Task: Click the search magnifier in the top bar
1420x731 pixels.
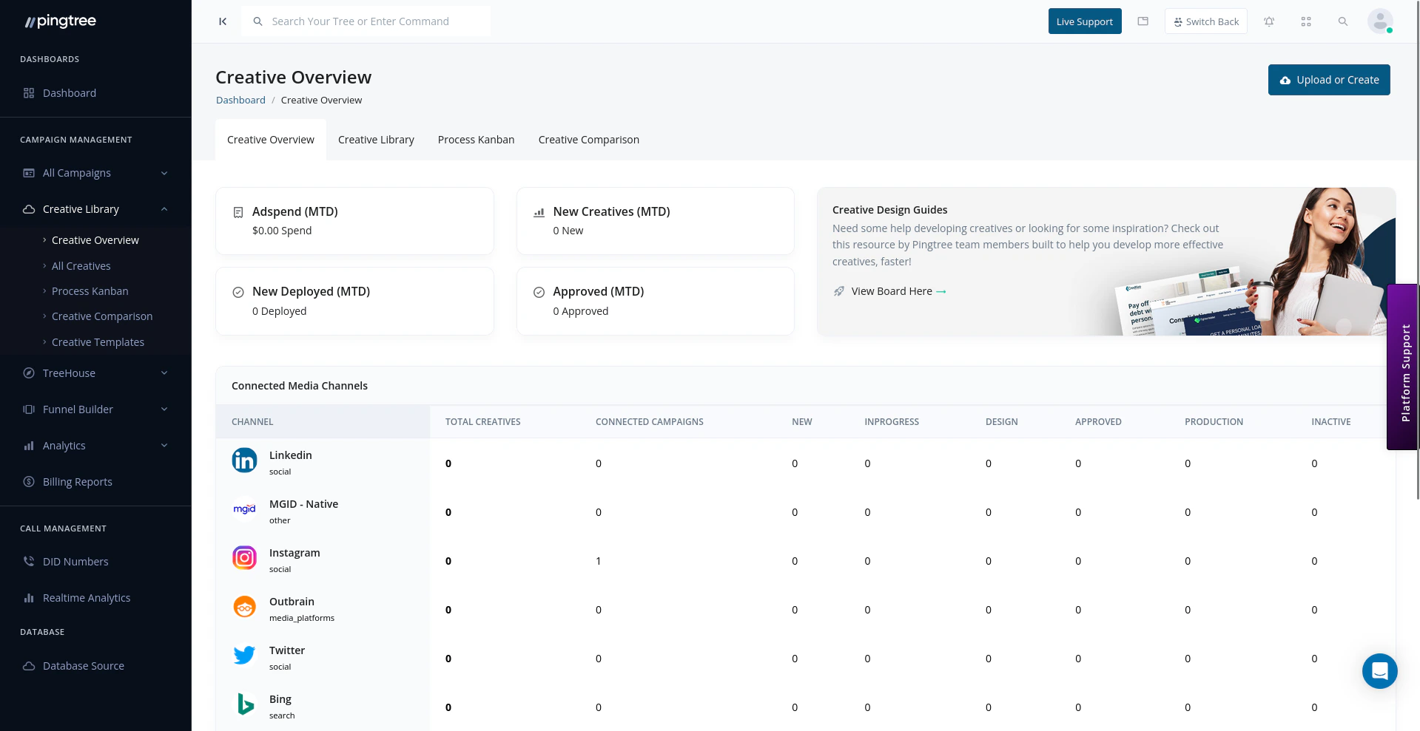Action: pos(1342,21)
